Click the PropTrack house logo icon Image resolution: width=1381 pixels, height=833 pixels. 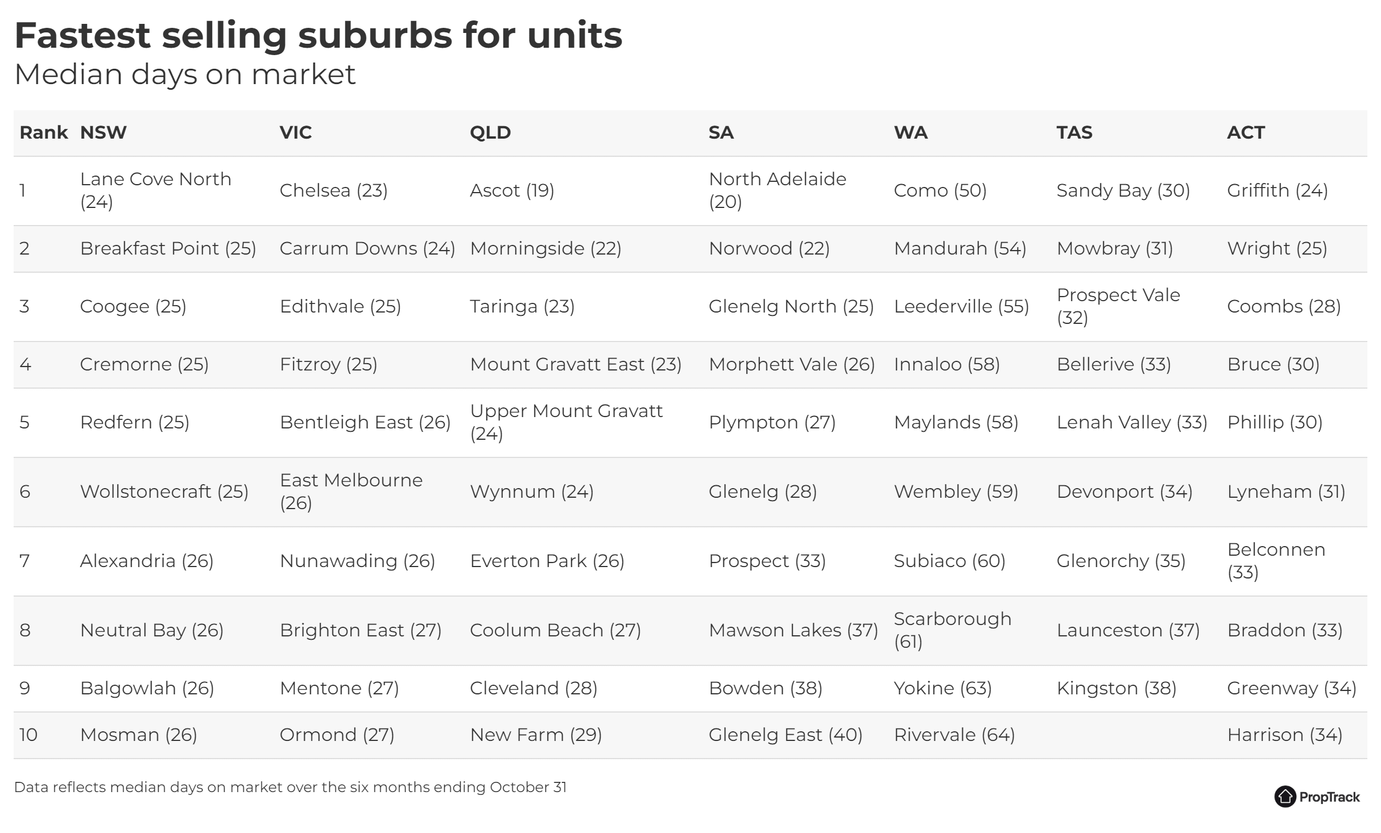pyautogui.click(x=1285, y=797)
